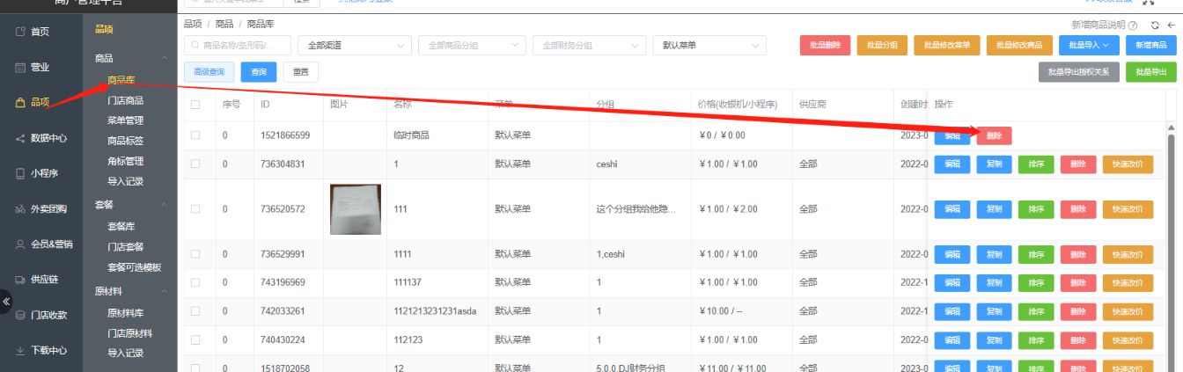Open 数据中心 data center in sidebar
Screen dimensions: 1183x372
tap(40, 138)
